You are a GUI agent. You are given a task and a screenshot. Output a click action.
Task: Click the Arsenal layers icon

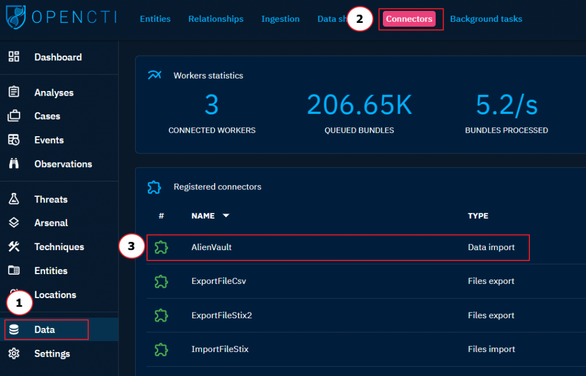point(14,223)
